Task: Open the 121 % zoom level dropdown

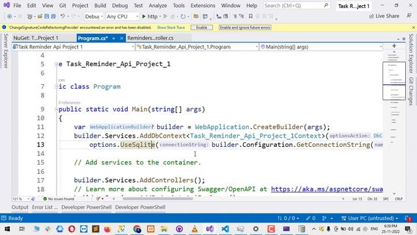Action: [x=21, y=198]
